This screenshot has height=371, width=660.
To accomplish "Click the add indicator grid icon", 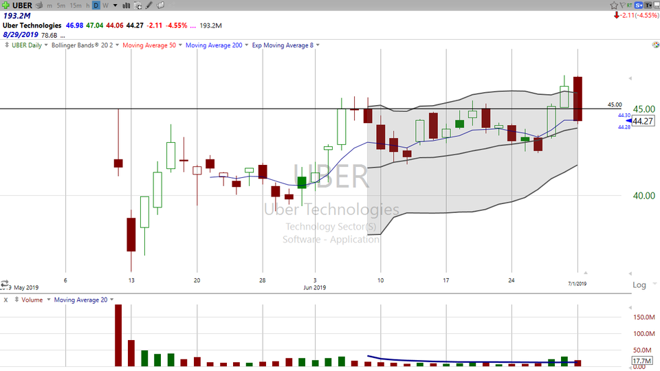I will click(137, 5).
